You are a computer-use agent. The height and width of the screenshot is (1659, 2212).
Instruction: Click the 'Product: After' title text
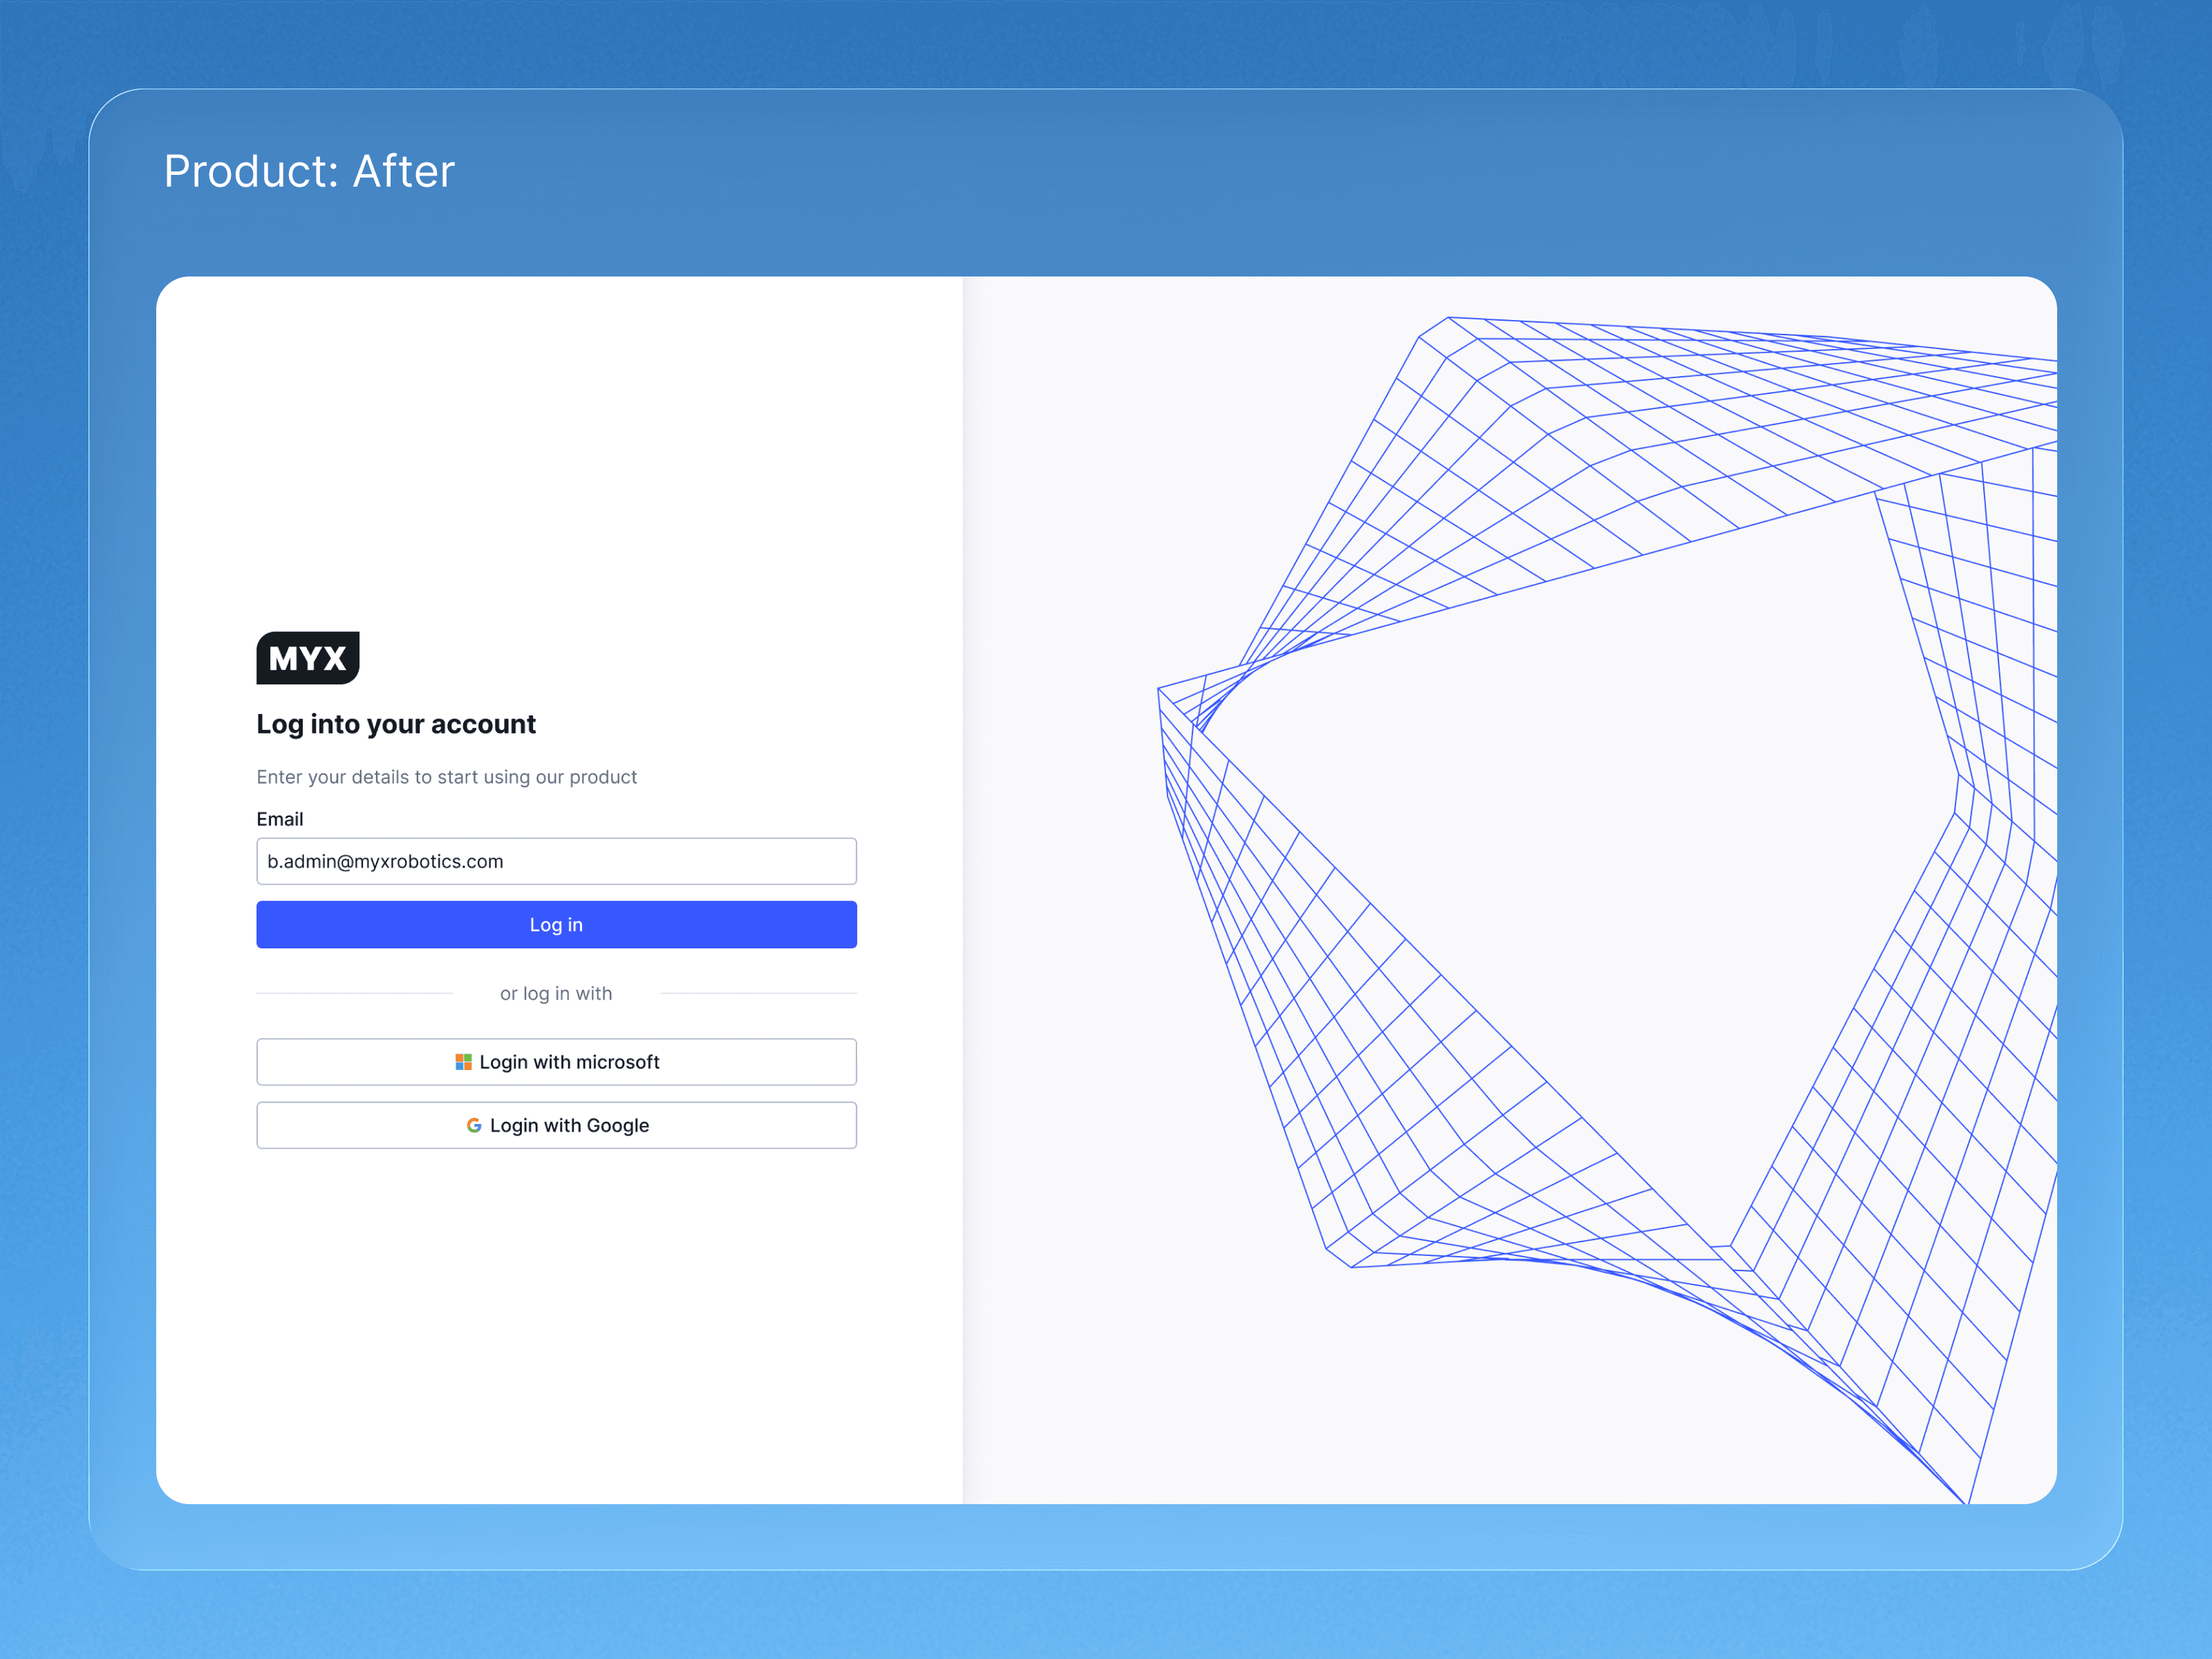coord(309,171)
